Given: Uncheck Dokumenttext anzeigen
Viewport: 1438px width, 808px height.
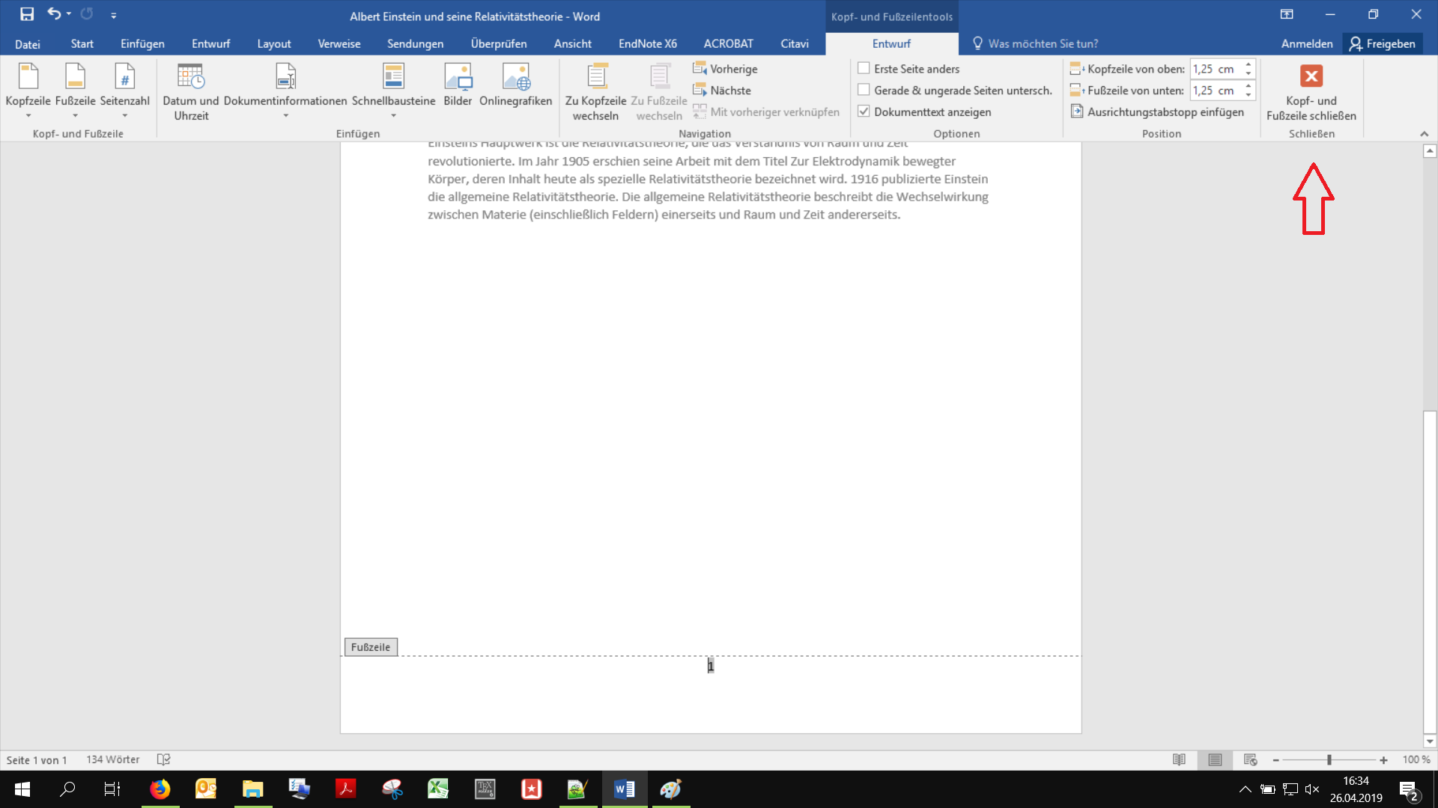Looking at the screenshot, I should (x=864, y=112).
